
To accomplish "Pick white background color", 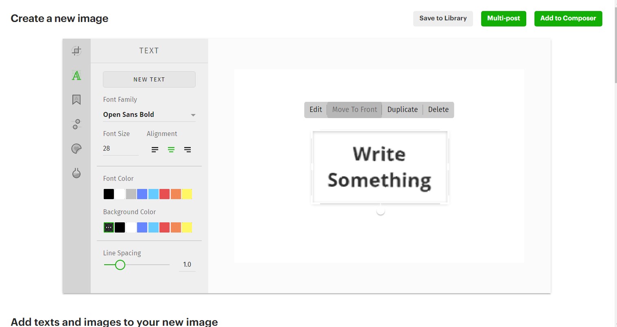I will coord(131,228).
